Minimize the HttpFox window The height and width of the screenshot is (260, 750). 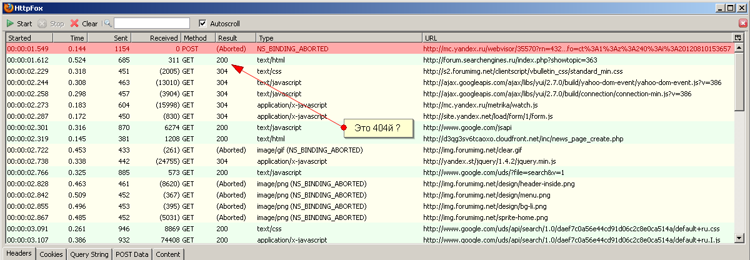[x=720, y=7]
